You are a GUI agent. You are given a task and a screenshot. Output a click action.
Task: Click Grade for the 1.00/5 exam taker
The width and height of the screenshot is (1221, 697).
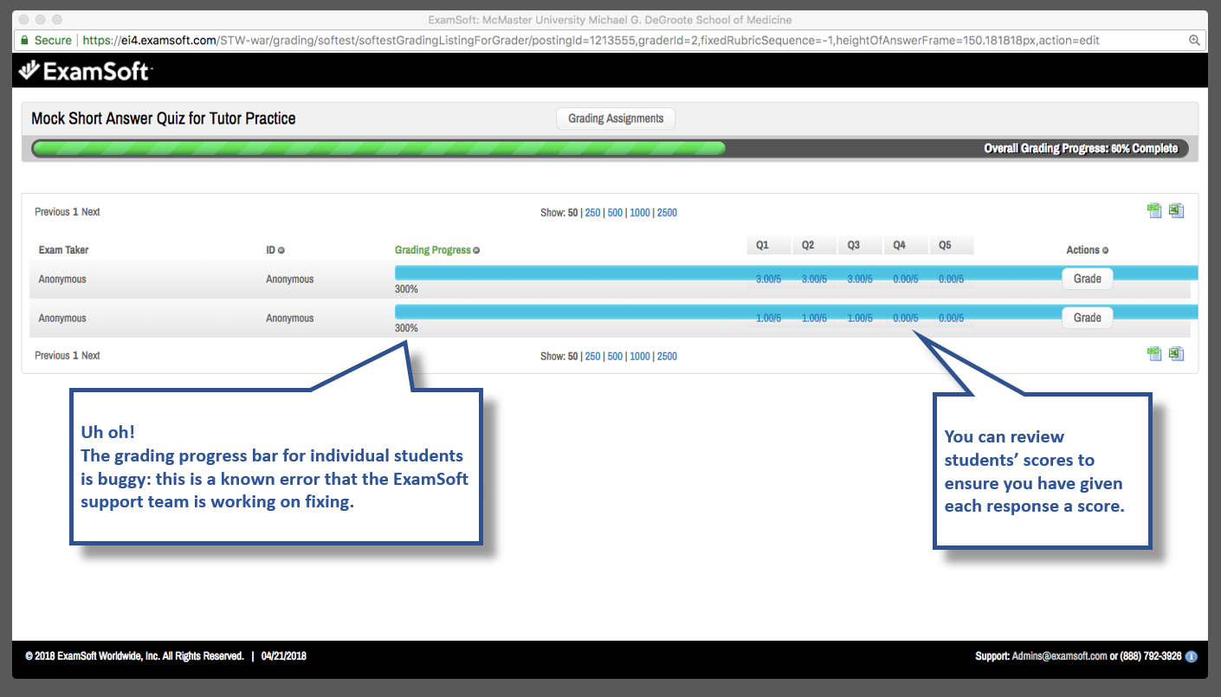coord(1087,318)
